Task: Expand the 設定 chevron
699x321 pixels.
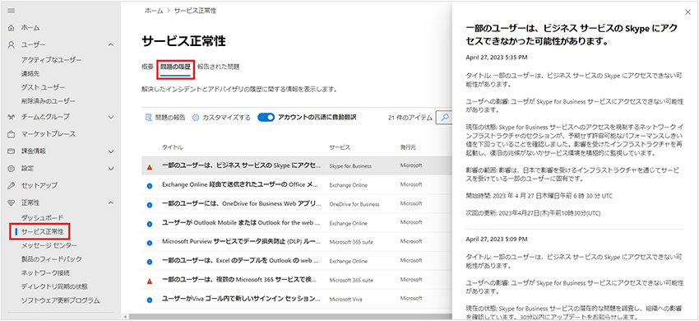Action: coord(111,169)
